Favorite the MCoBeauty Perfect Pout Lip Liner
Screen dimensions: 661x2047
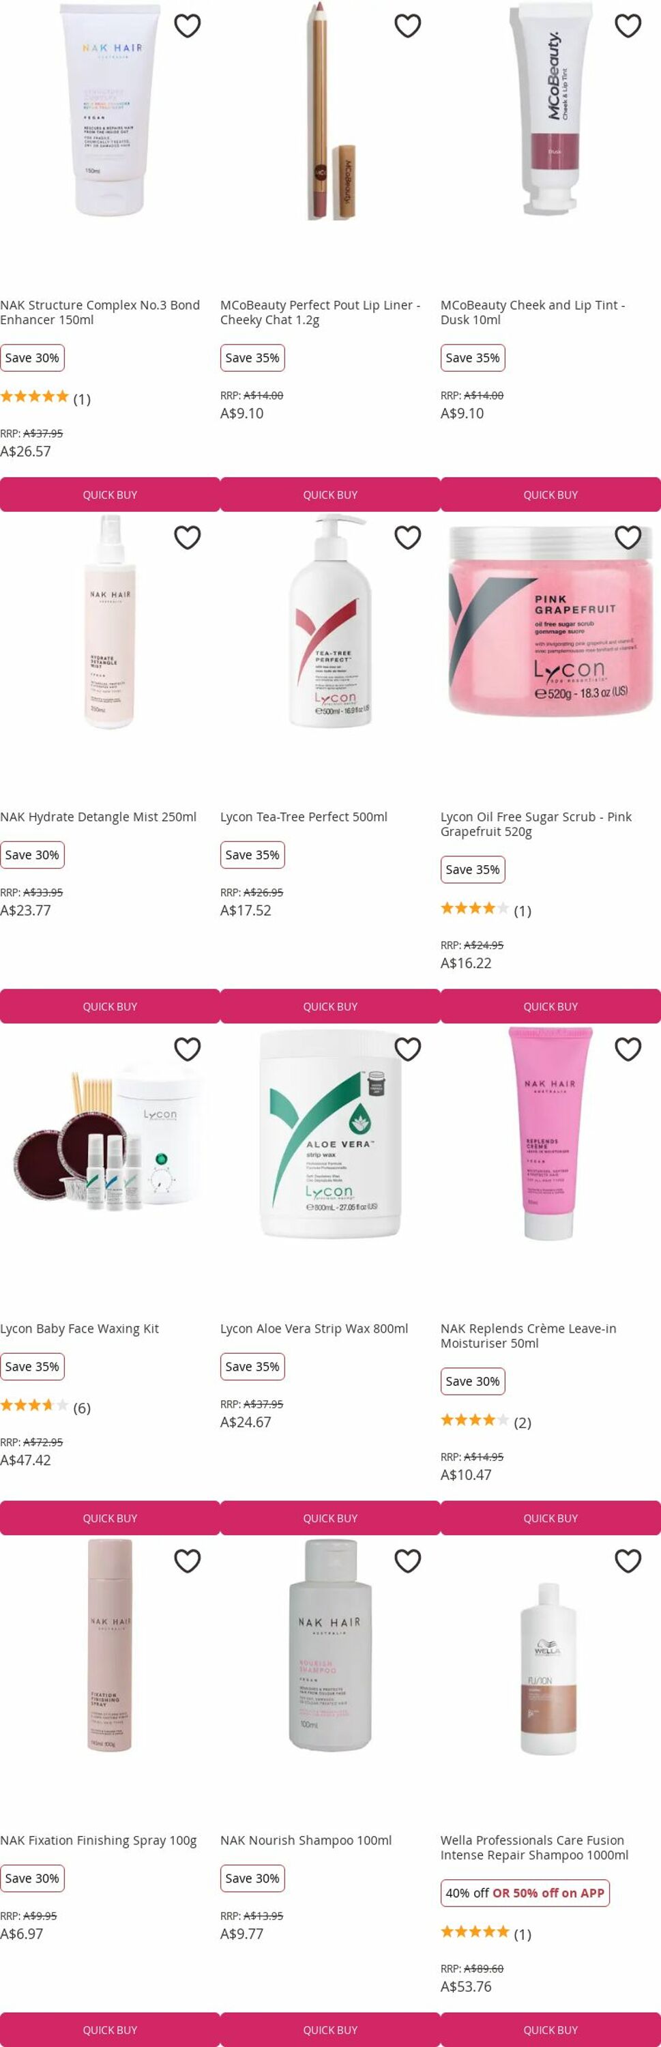pos(407,26)
